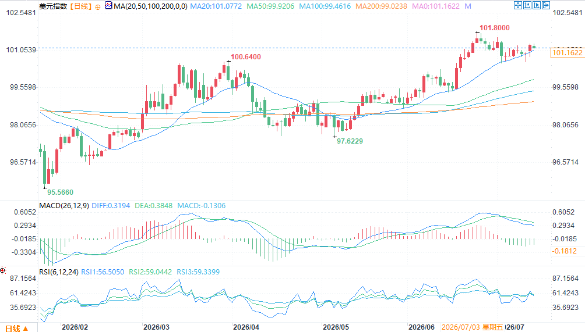
Task: Toggle the MA50 green value label
Action: tap(270, 6)
